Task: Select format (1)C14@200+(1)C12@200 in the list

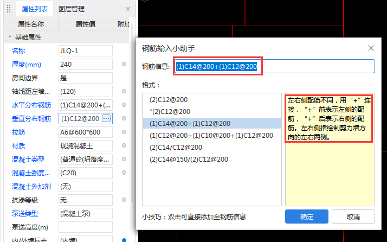Action: [x=212, y=123]
